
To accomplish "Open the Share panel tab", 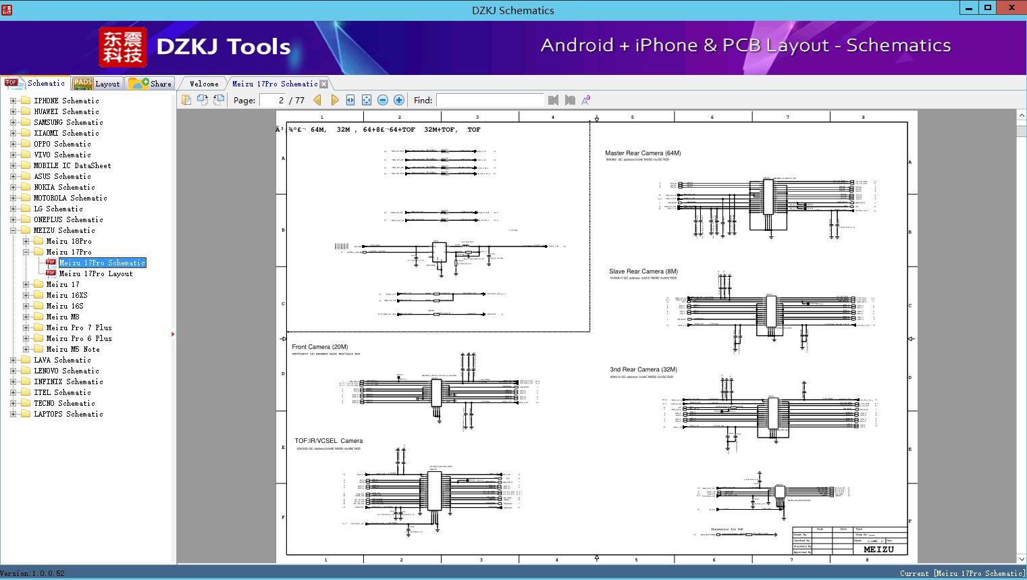I will (x=150, y=84).
